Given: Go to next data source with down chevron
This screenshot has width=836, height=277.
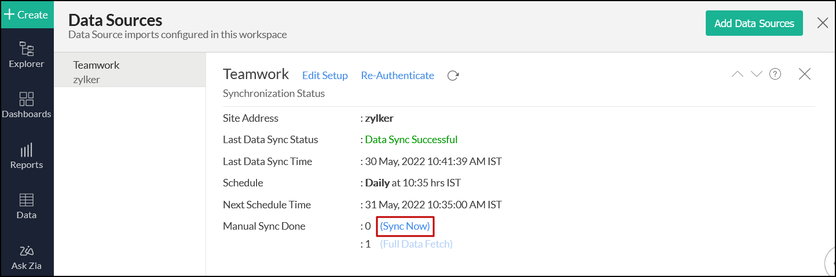Looking at the screenshot, I should 756,74.
